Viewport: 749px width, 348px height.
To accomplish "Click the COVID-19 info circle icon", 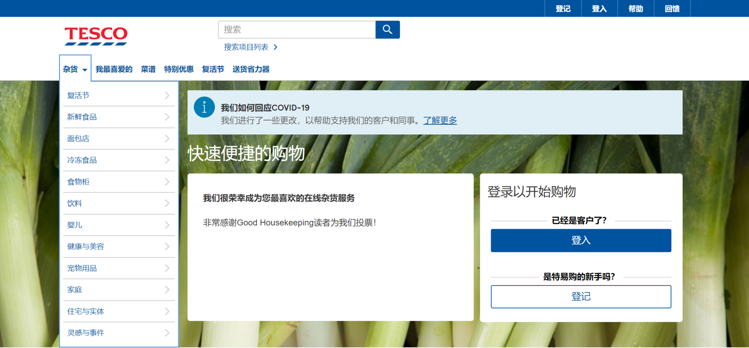I will point(204,107).
